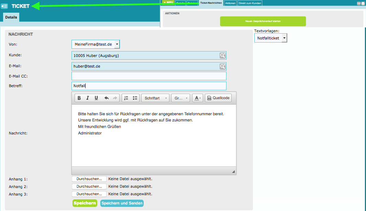Undo the last edit in the message editor
Screen dimensions: 366x211
click(107, 98)
